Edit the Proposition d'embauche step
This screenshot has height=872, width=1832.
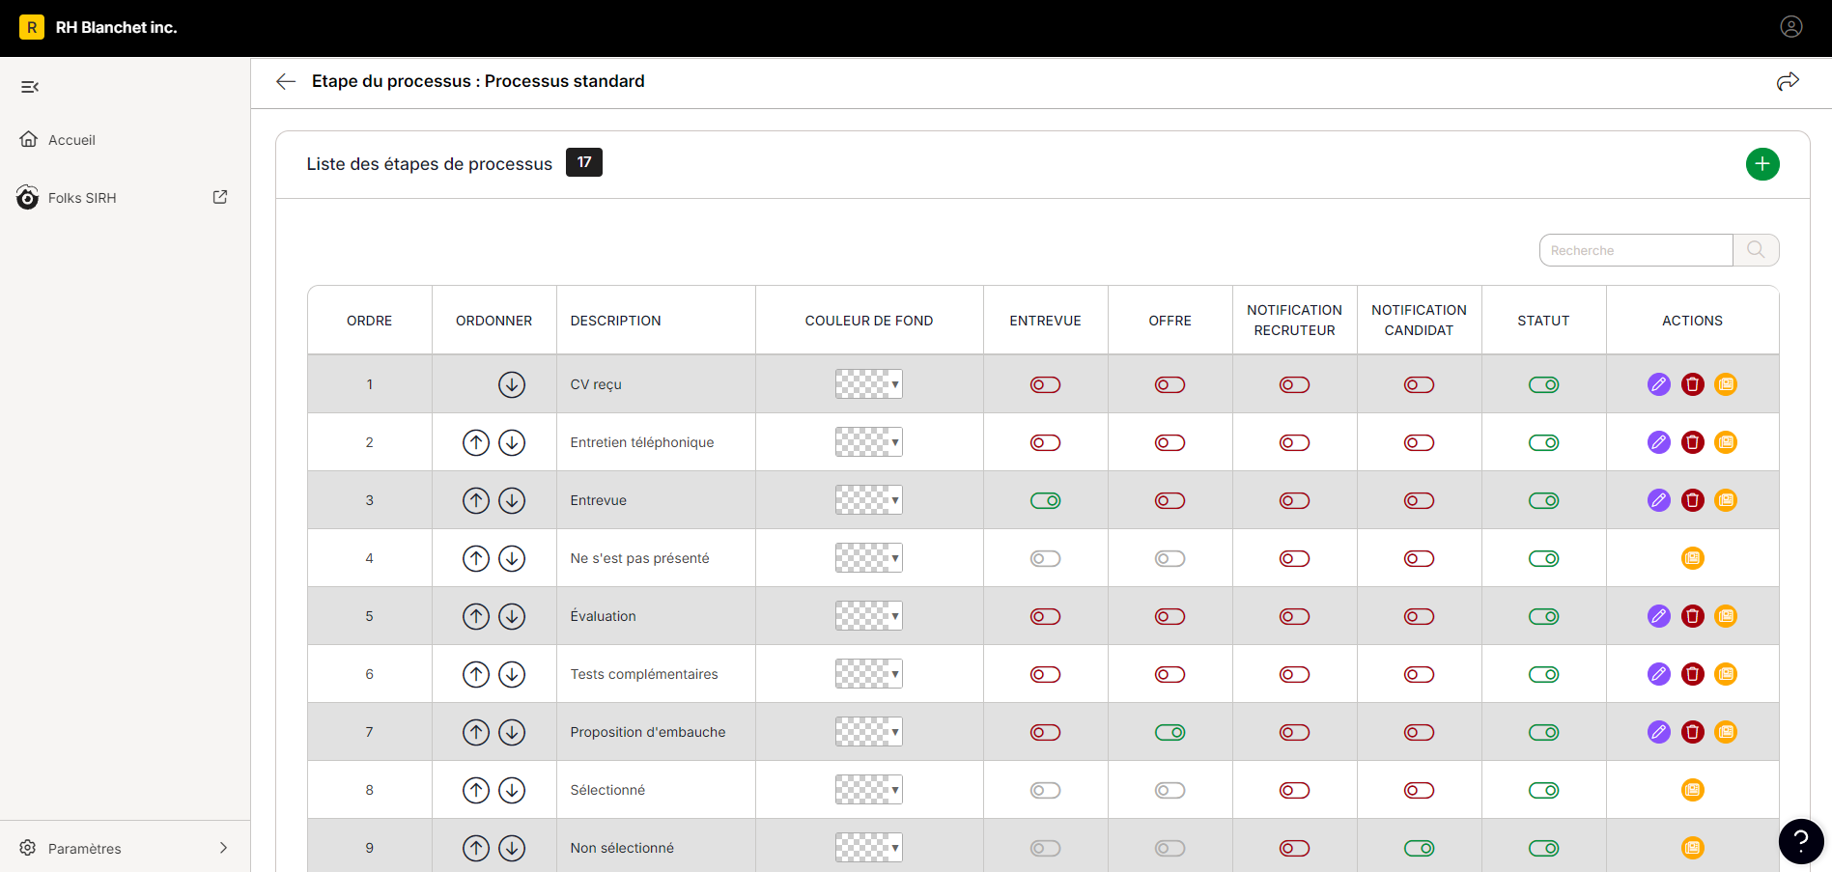[1659, 732]
